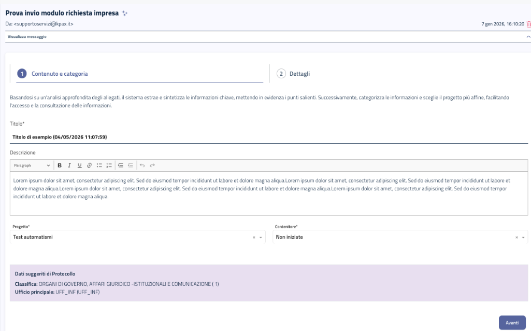Click the message date 7 gen 2026
Image resolution: width=531 pixels, height=331 pixels.
pyautogui.click(x=503, y=24)
